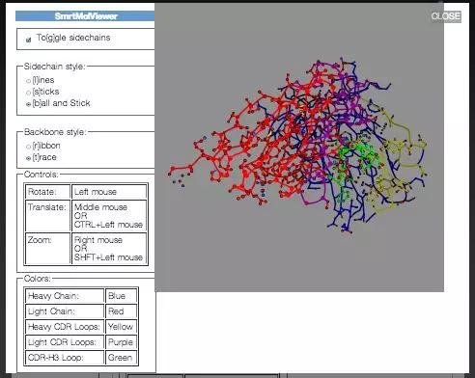This screenshot has height=378, width=475.
Task: Click the 'To[g]gle sidechains' label text
Action: coord(73,38)
